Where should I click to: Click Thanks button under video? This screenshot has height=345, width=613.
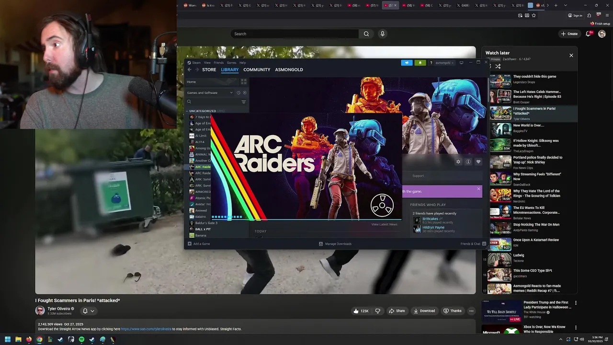pyautogui.click(x=452, y=311)
